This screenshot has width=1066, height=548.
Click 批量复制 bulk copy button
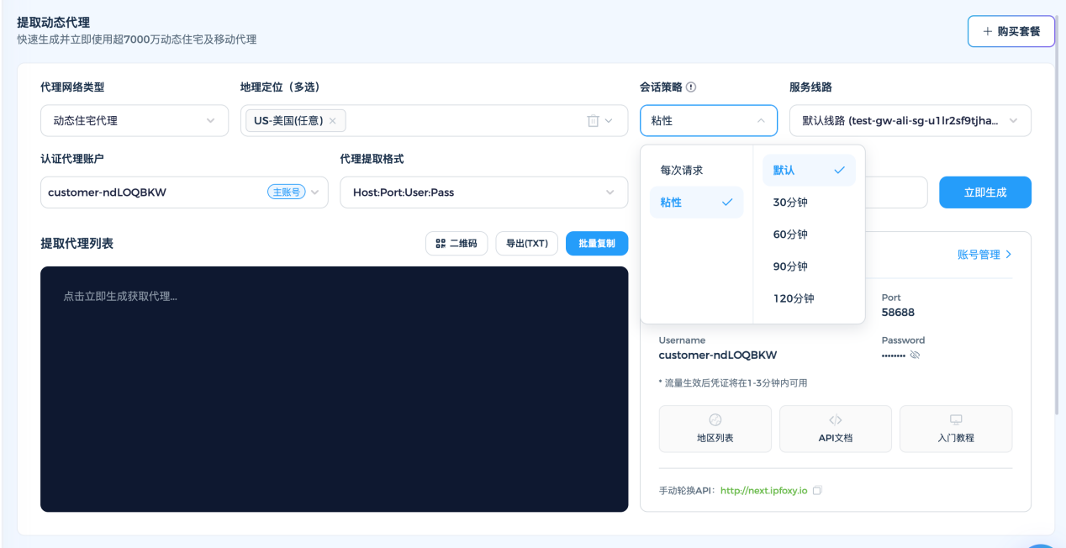tap(597, 244)
